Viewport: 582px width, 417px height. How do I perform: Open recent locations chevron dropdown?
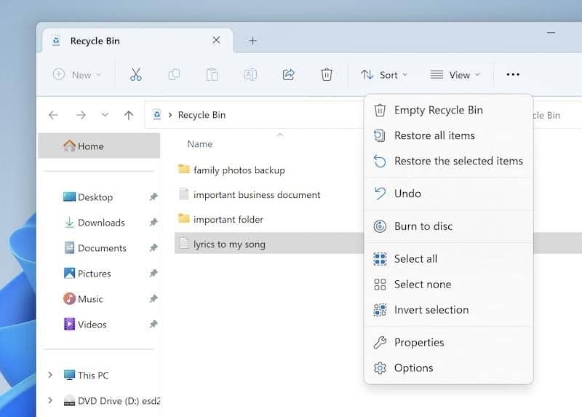[x=105, y=115]
